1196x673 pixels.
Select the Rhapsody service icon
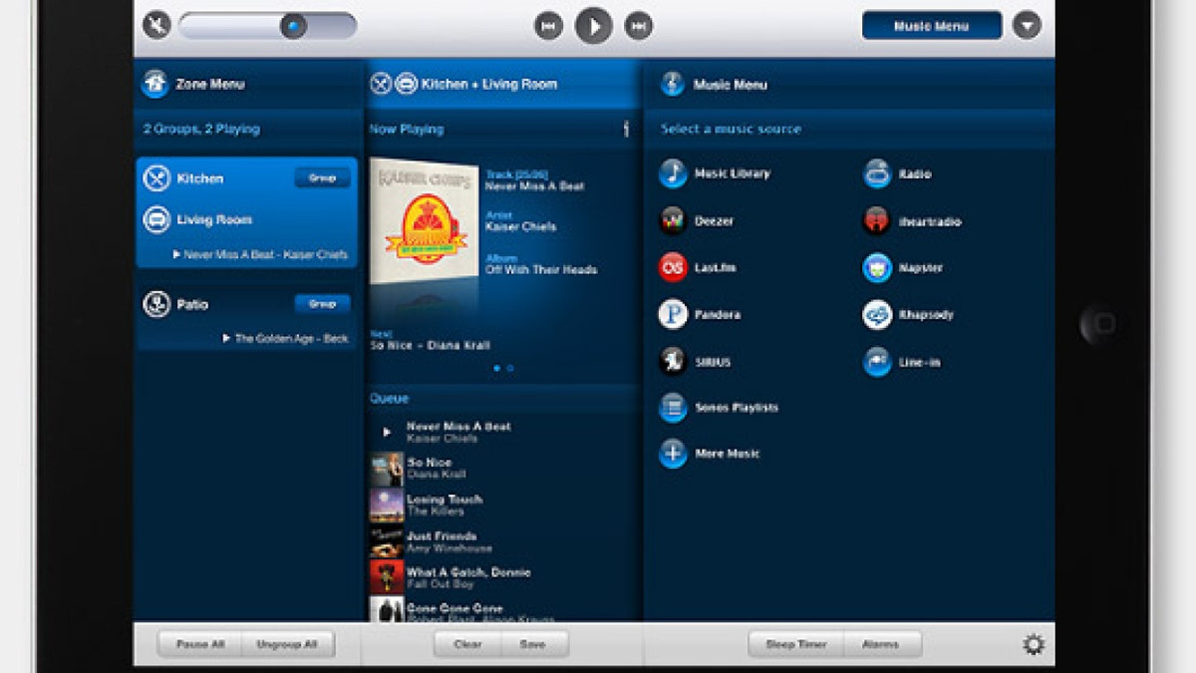click(877, 315)
